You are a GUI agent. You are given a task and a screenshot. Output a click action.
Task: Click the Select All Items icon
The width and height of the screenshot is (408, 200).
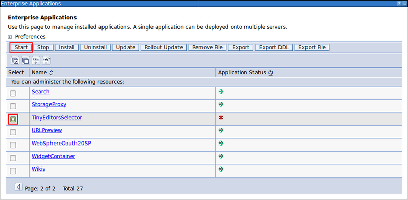pyautogui.click(x=15, y=61)
